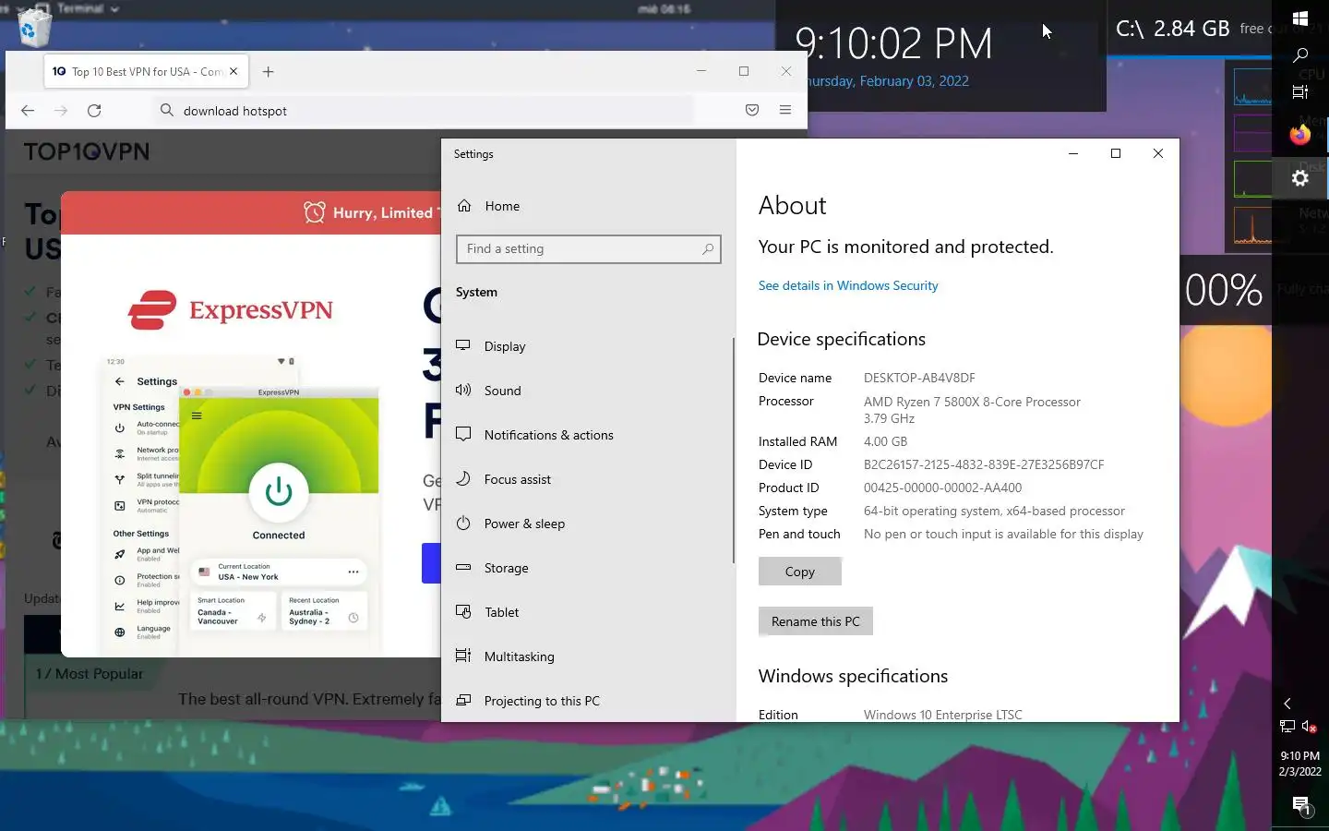Go forward in Firefox
Image resolution: width=1329 pixels, height=831 pixels.
pyautogui.click(x=61, y=110)
